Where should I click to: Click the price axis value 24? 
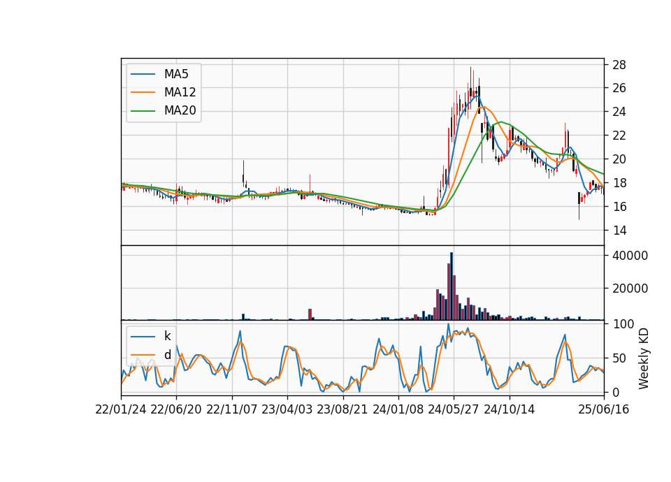coord(619,112)
